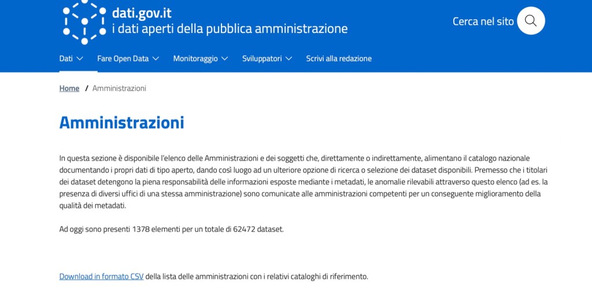Open the Dati menu item

pos(66,58)
